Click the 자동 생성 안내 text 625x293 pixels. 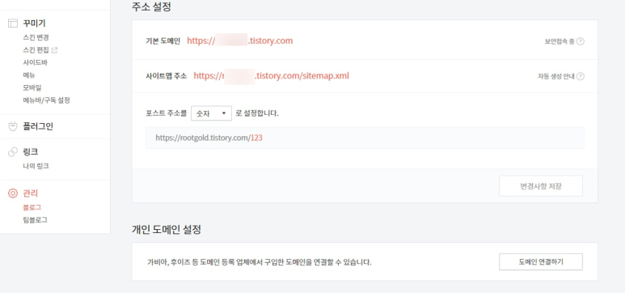[x=556, y=77]
